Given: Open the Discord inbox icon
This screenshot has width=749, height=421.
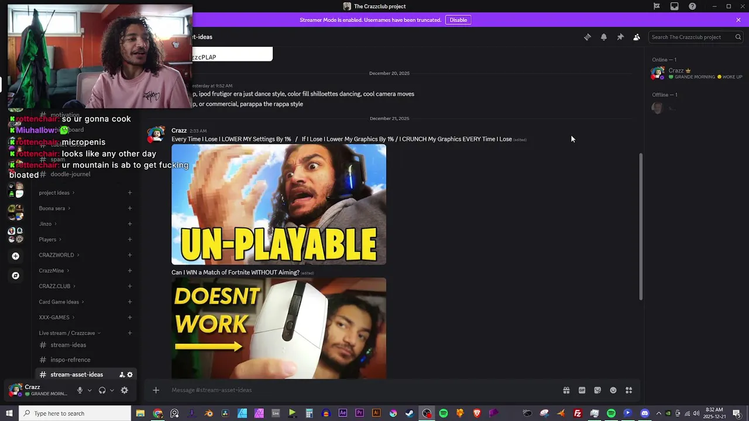Looking at the screenshot, I should (674, 6).
